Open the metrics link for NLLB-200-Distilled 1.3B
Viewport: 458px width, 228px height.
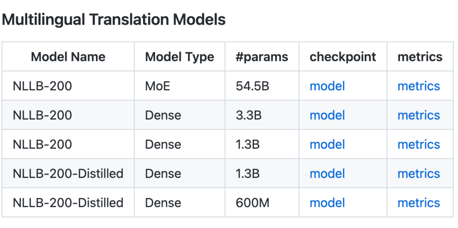coord(419,174)
